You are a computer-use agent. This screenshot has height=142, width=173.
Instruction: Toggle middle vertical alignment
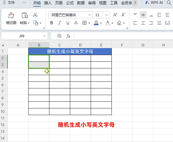point(143,15)
